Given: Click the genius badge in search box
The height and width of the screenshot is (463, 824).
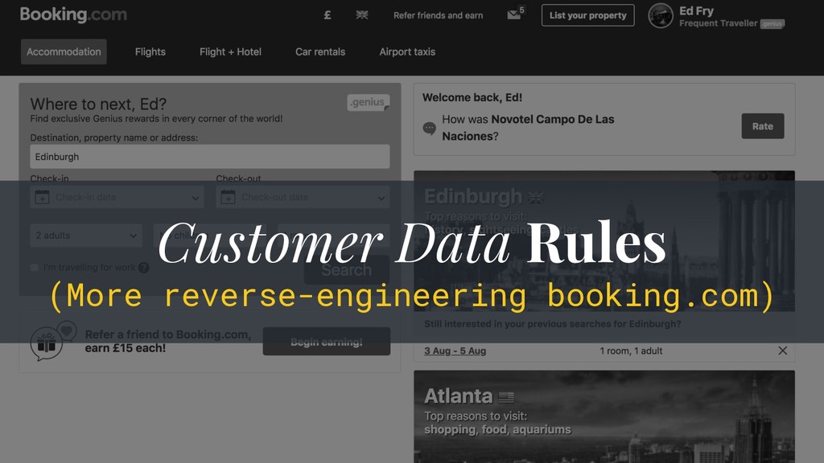Looking at the screenshot, I should [x=368, y=102].
